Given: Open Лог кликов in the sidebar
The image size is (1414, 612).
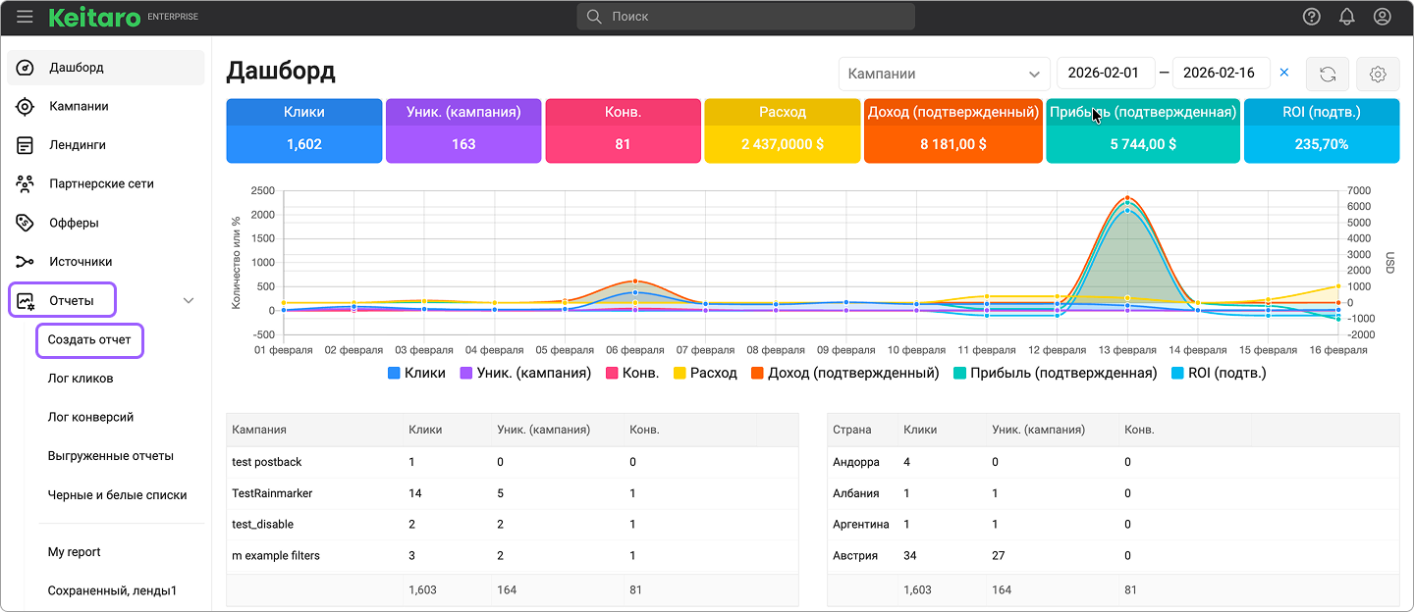Looking at the screenshot, I should pyautogui.click(x=81, y=379).
